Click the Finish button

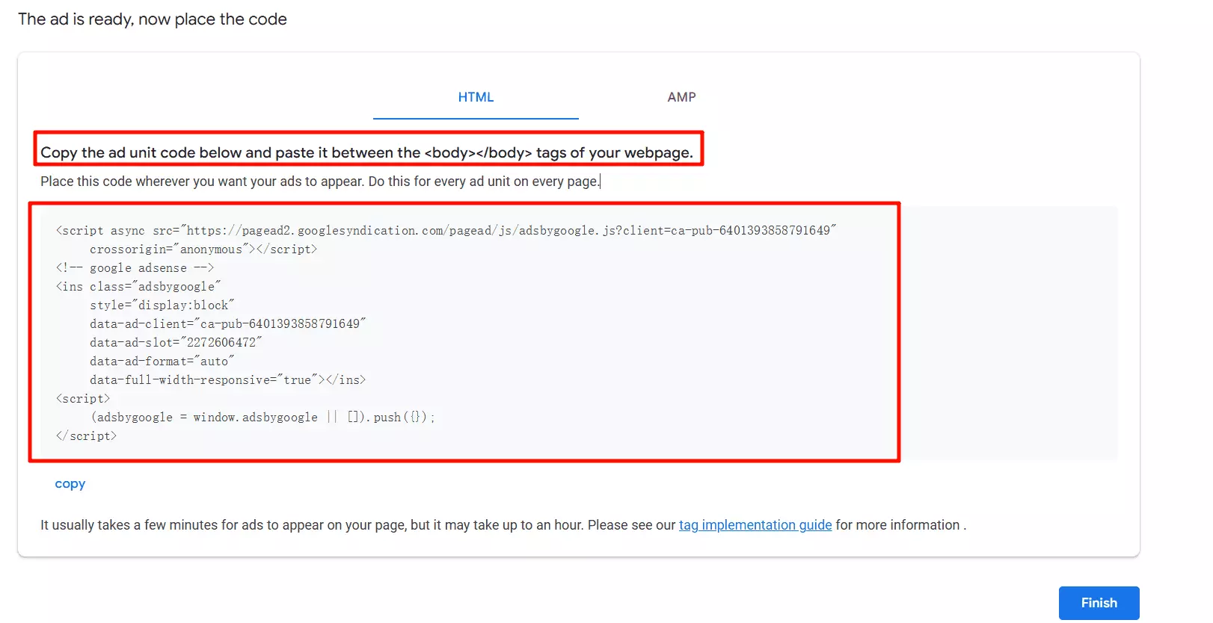click(1099, 603)
